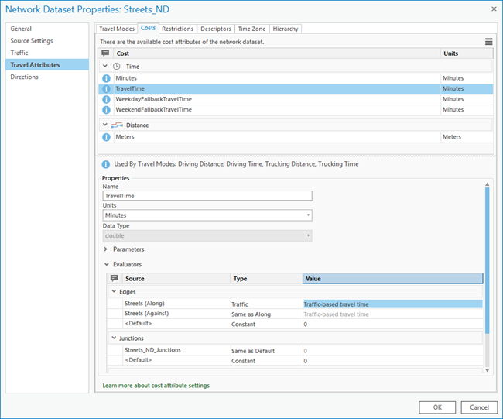Open the Units dropdown

tap(207, 215)
